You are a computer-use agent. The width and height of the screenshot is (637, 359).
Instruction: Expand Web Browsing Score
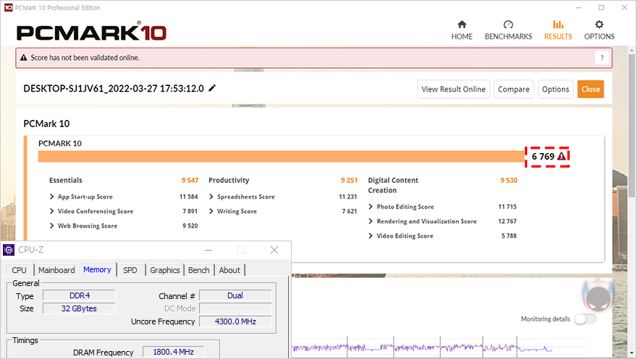coord(51,225)
